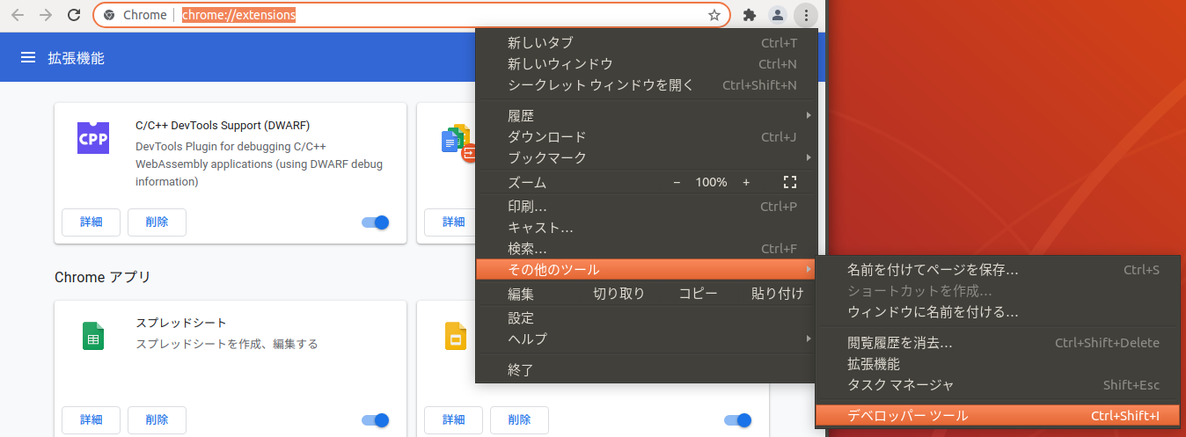The image size is (1186, 437).
Task: Select 拡張機能 in the submenu
Action: tap(998, 364)
